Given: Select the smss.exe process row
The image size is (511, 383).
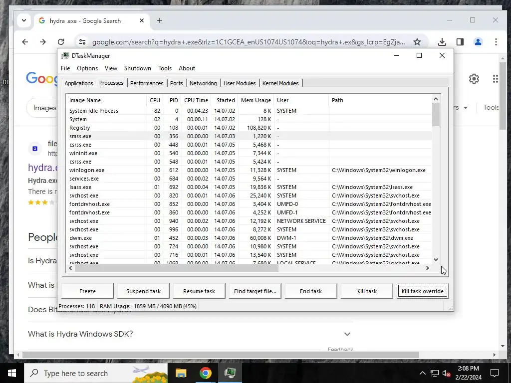Looking at the screenshot, I should tap(249, 136).
